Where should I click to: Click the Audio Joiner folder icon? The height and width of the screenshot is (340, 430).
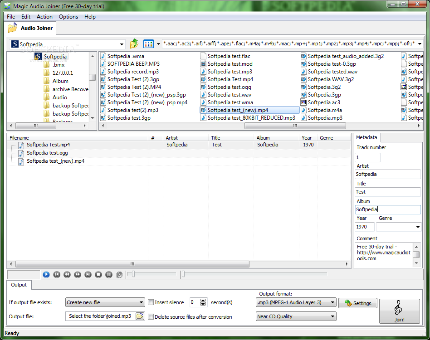(12, 28)
